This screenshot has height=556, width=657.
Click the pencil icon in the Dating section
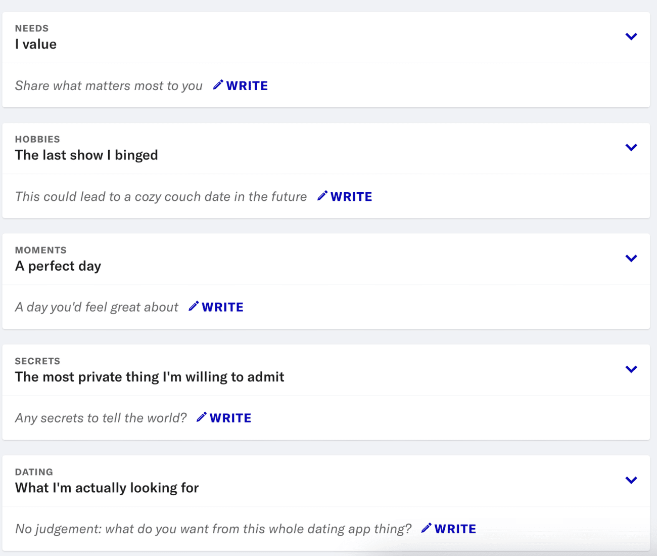click(427, 528)
